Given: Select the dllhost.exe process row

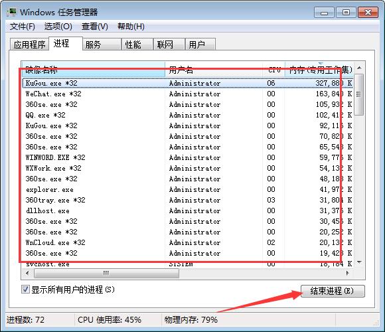Looking at the screenshot, I should [188, 210].
